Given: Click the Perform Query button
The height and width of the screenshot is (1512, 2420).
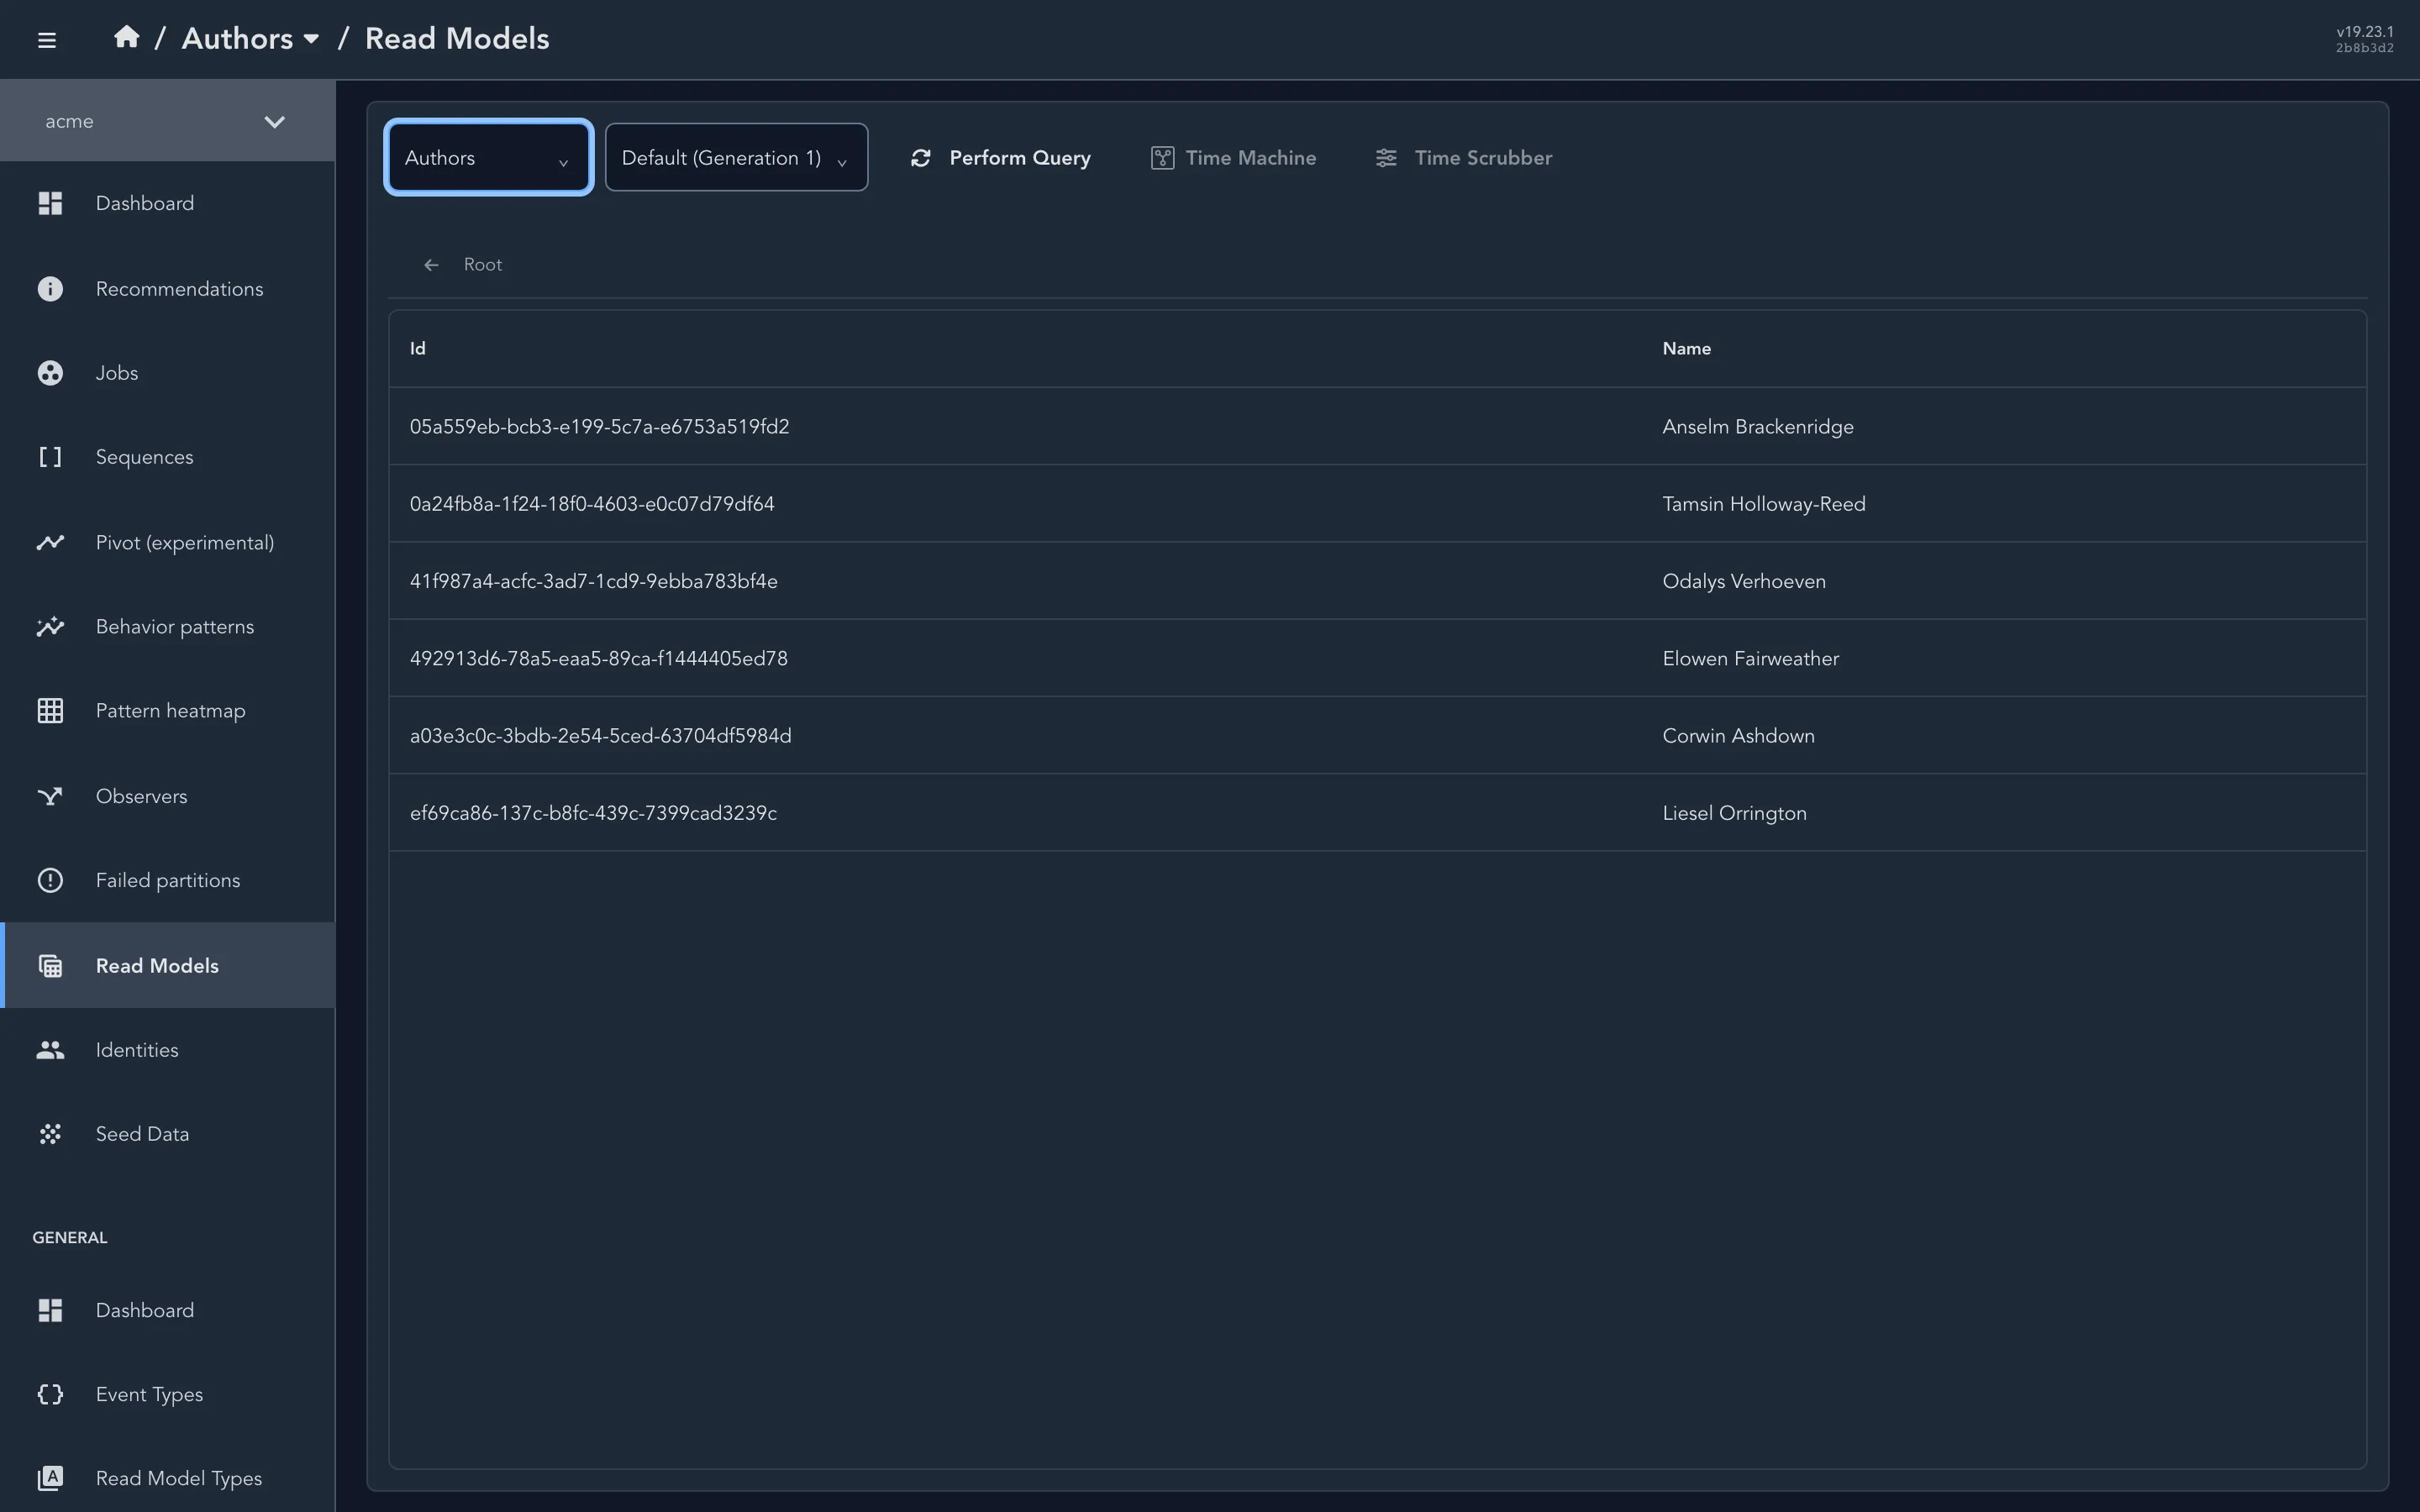Looking at the screenshot, I should point(1001,158).
